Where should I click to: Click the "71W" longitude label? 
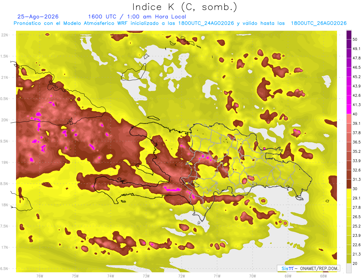(217, 276)
